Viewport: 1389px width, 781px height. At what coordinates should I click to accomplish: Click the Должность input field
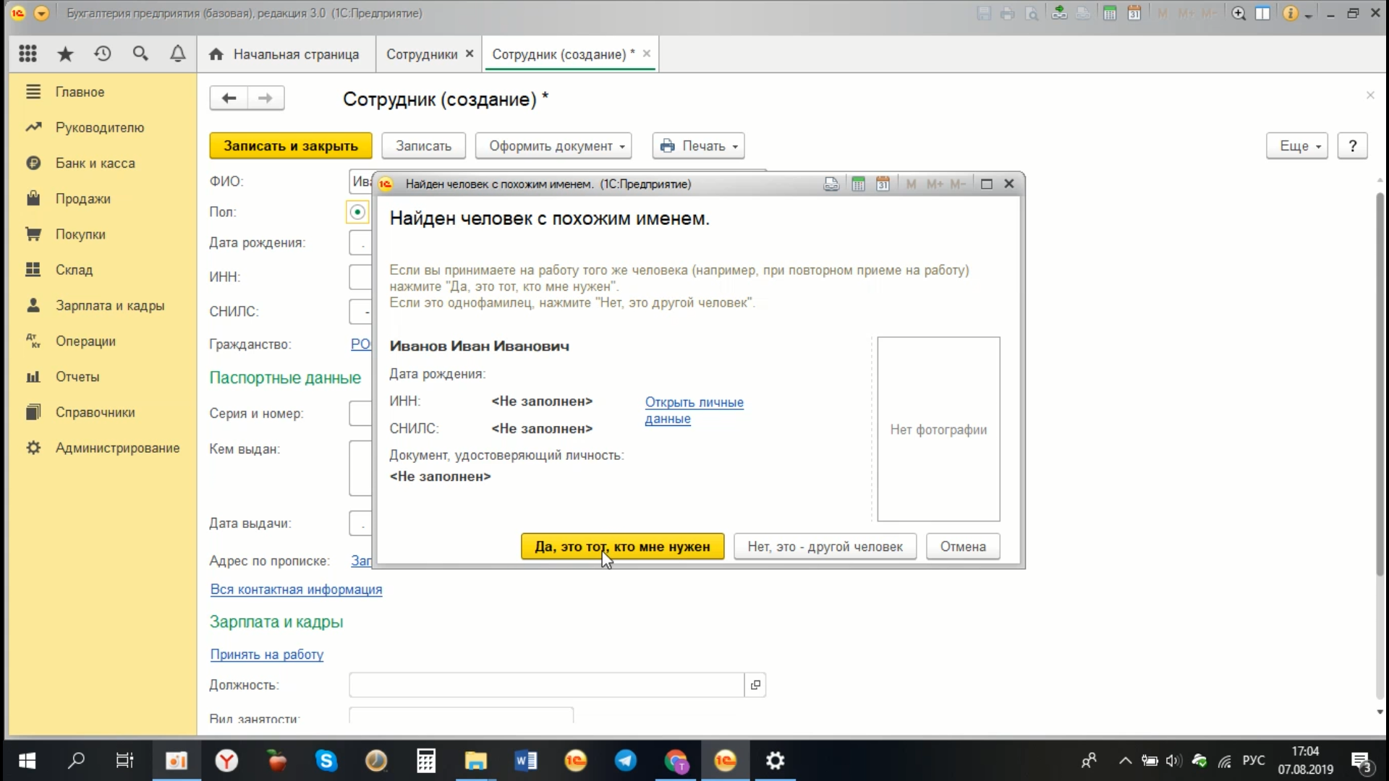546,685
